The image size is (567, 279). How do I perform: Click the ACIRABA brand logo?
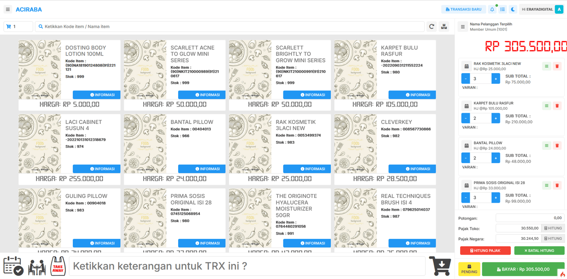(x=29, y=9)
